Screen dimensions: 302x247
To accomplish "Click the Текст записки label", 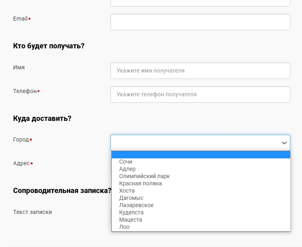I will [x=32, y=212].
